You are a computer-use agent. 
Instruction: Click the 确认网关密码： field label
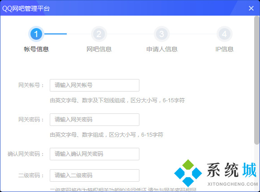coord(26,154)
